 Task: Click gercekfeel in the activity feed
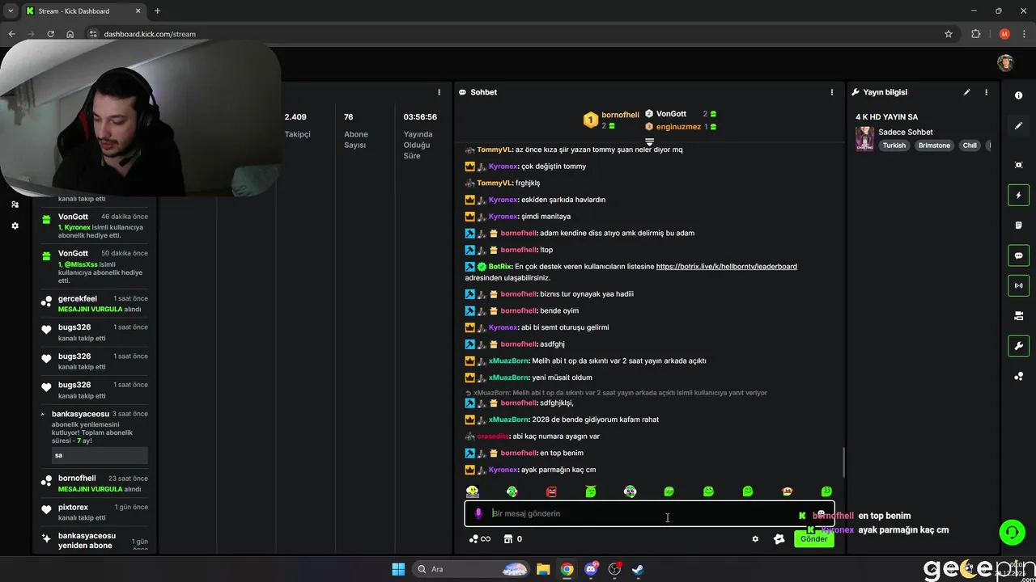coord(78,298)
